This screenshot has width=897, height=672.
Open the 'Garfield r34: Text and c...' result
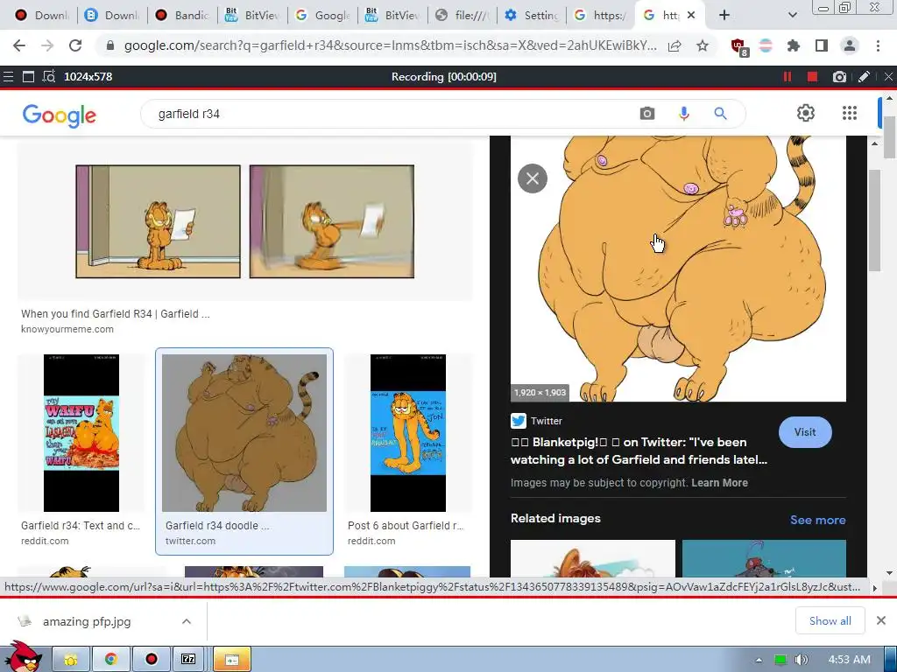point(80,526)
